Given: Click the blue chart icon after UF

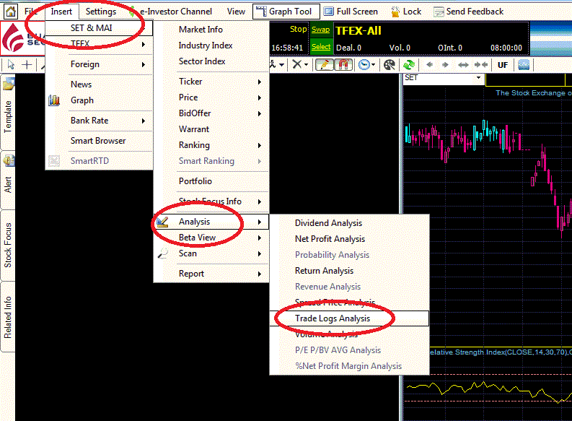Looking at the screenshot, I should [x=524, y=65].
